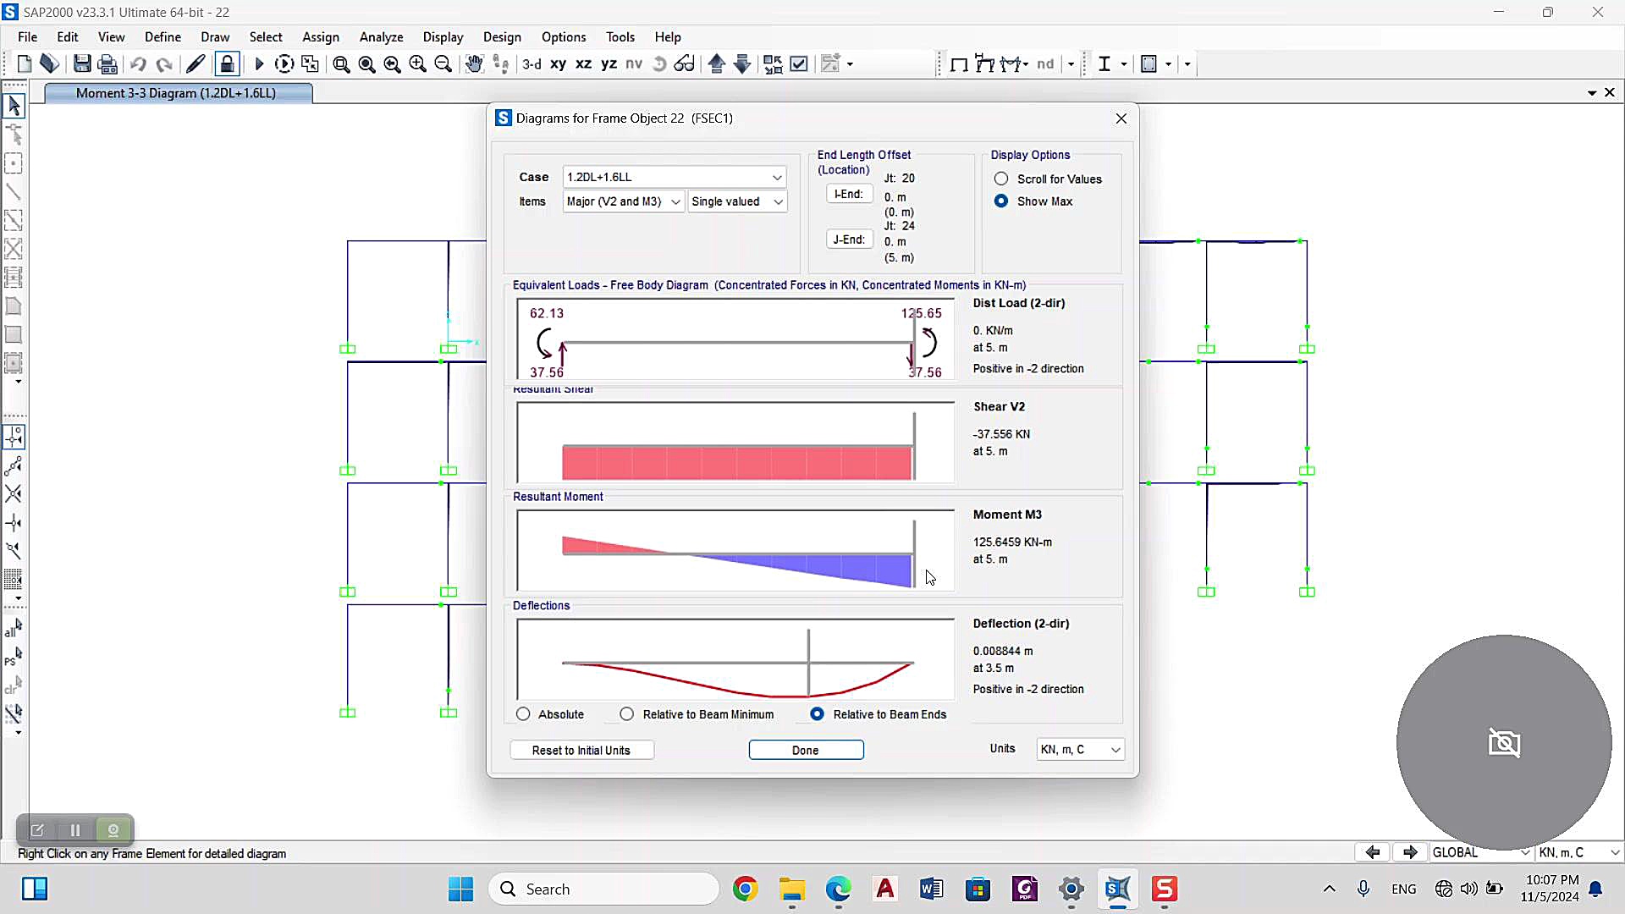The width and height of the screenshot is (1625, 914).
Task: Open the Units KN, m, C dropdown
Action: coord(1080,750)
